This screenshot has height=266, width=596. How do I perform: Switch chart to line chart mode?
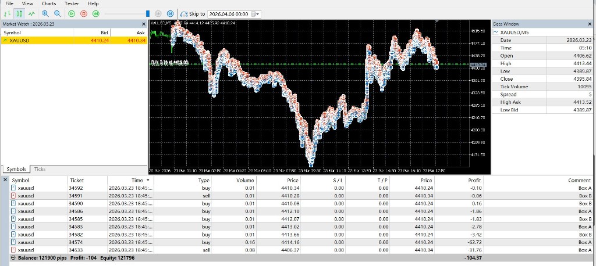pyautogui.click(x=31, y=14)
